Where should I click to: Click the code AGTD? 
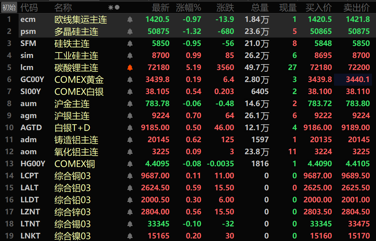tap(31, 128)
